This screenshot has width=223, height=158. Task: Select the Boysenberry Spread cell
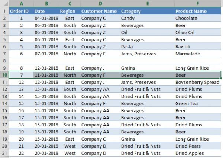coord(198,82)
